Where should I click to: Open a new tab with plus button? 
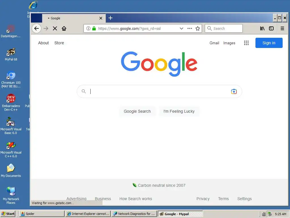(x=110, y=18)
